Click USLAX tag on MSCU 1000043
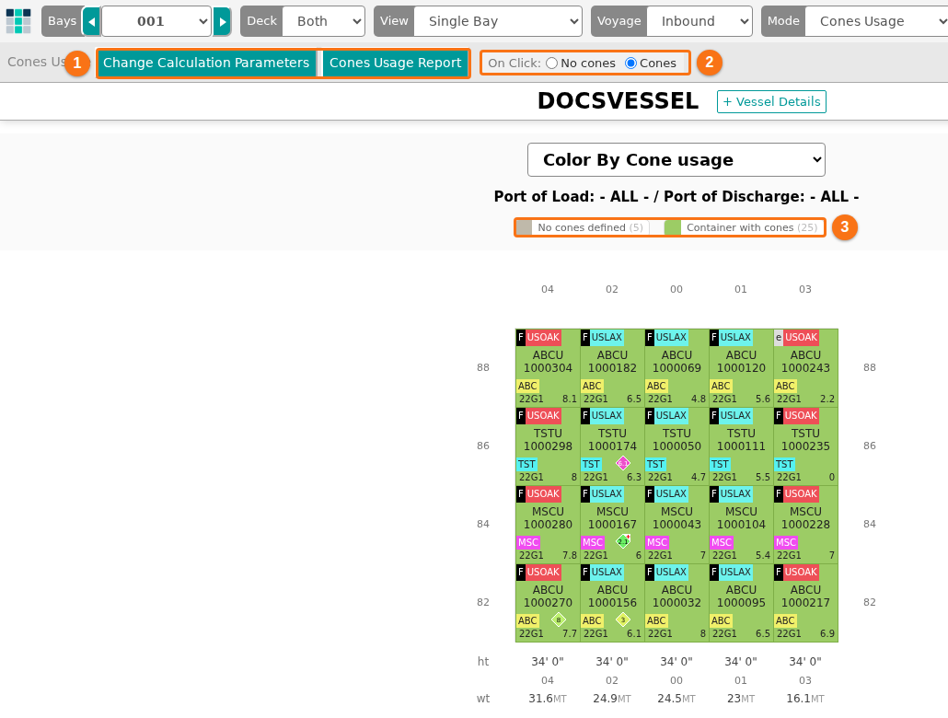 click(671, 493)
